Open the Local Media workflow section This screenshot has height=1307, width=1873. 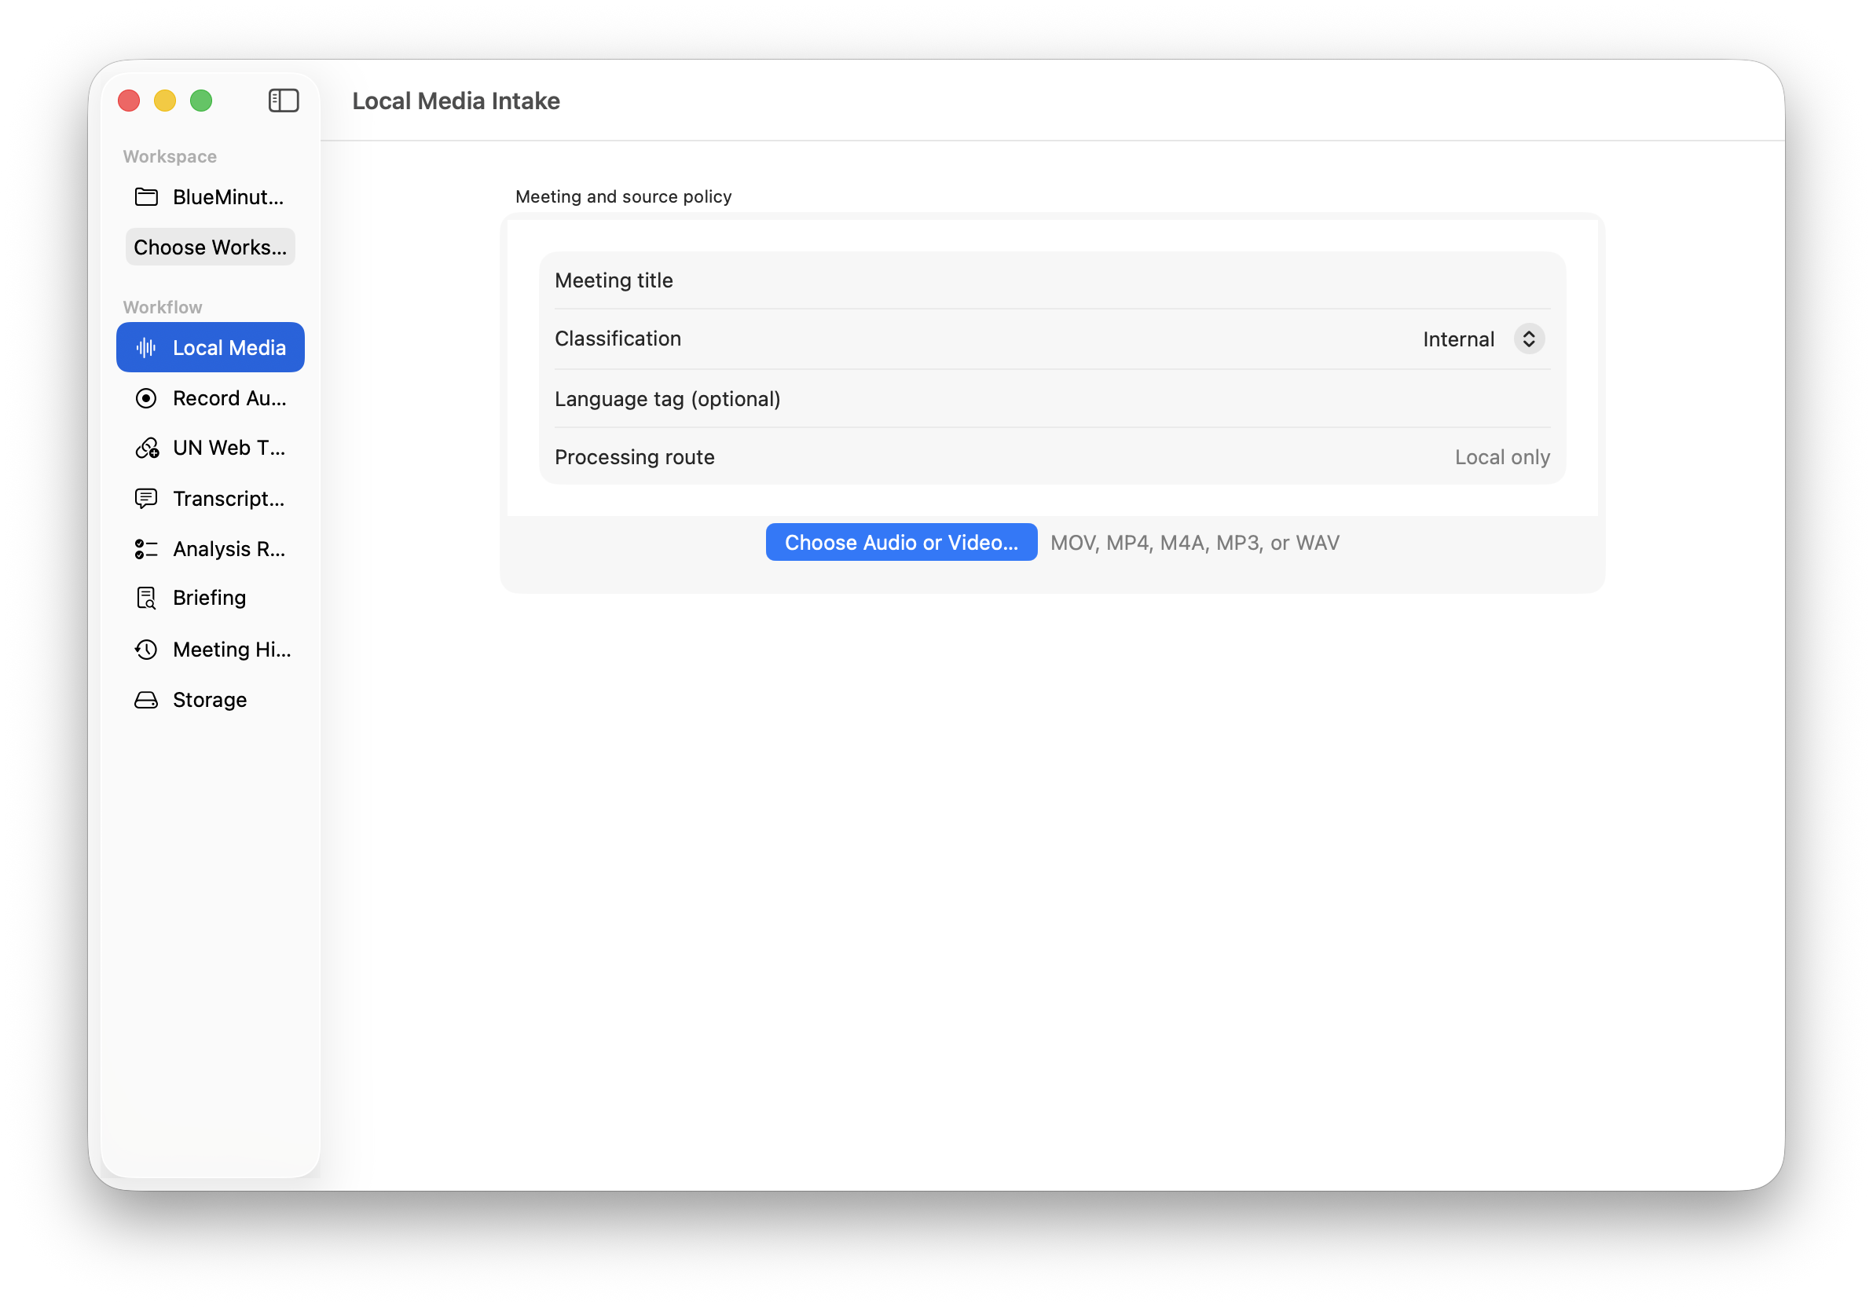[211, 347]
